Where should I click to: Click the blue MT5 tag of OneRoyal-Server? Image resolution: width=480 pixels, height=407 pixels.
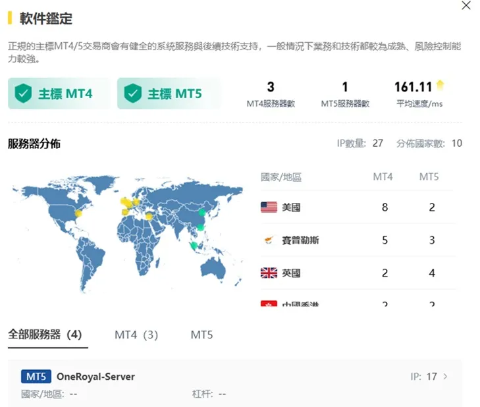pyautogui.click(x=36, y=376)
